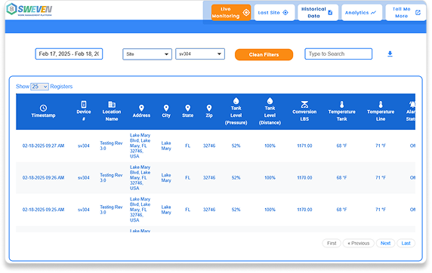
Task: Click the Tell Me More external link icon
Action: pos(418,13)
